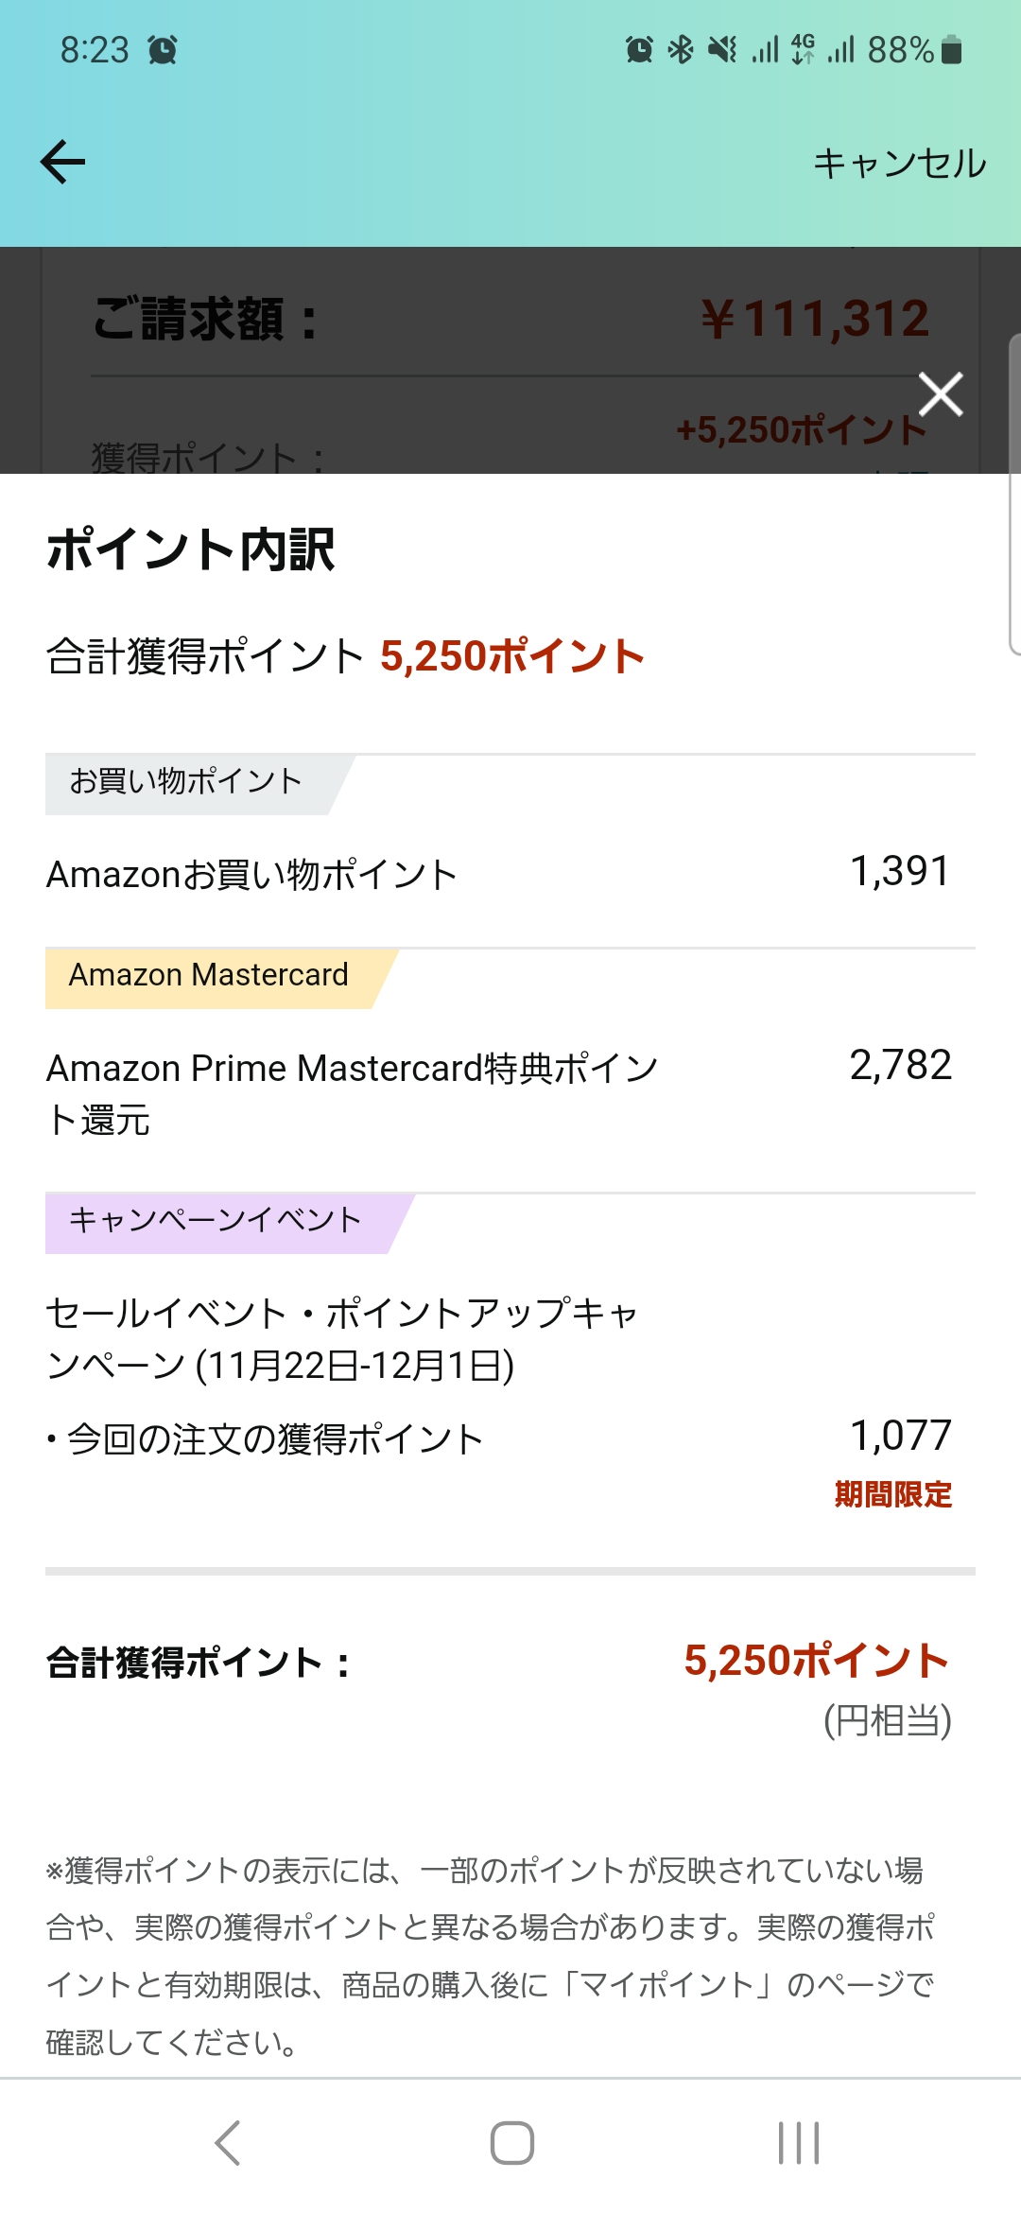Tap the 期間限定 label
Viewport: 1021px width, 2213px height.
[892, 1494]
